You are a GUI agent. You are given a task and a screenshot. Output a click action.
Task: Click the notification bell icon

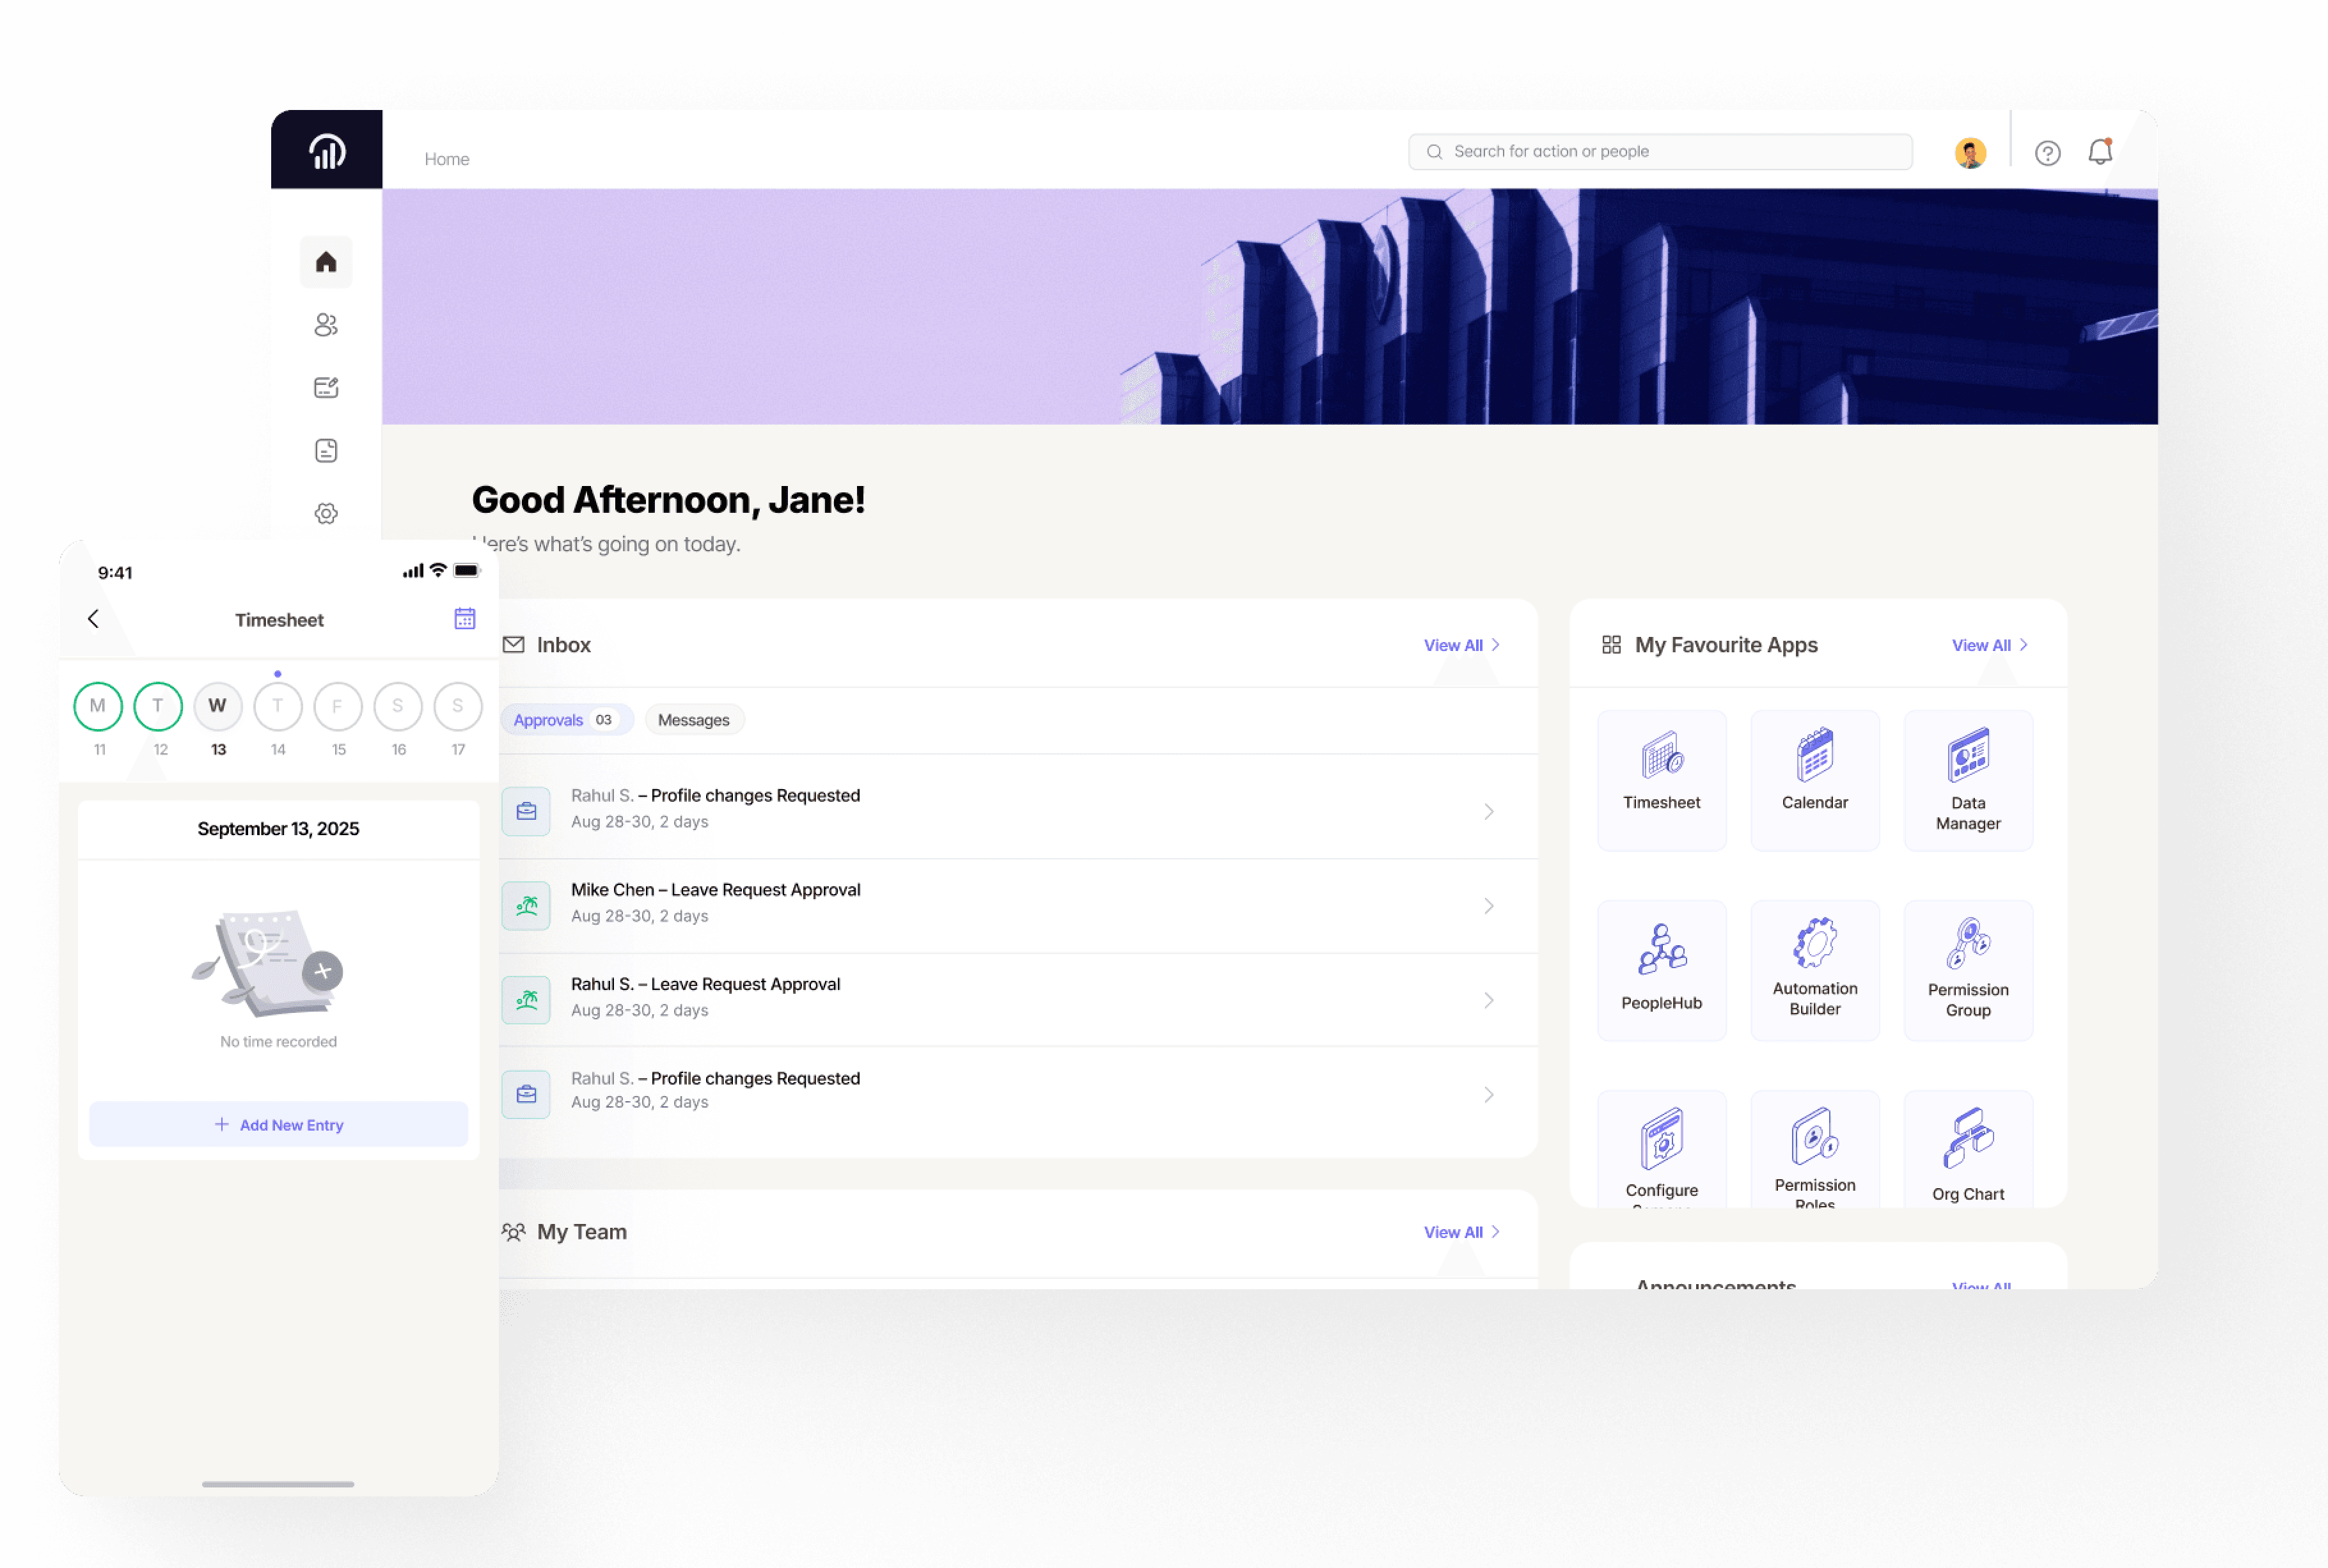(2099, 152)
